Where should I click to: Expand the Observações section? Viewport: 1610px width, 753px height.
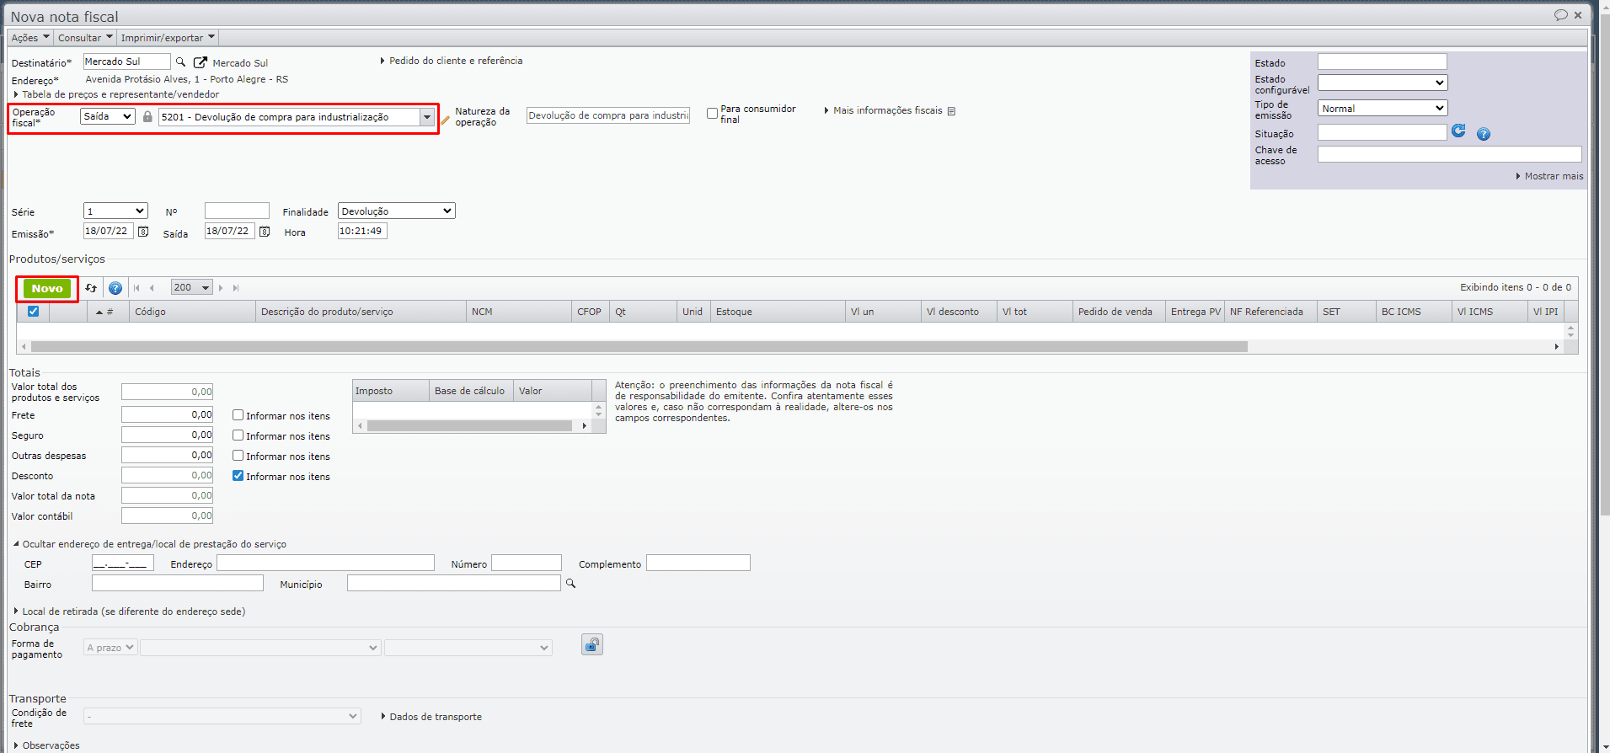click(47, 745)
